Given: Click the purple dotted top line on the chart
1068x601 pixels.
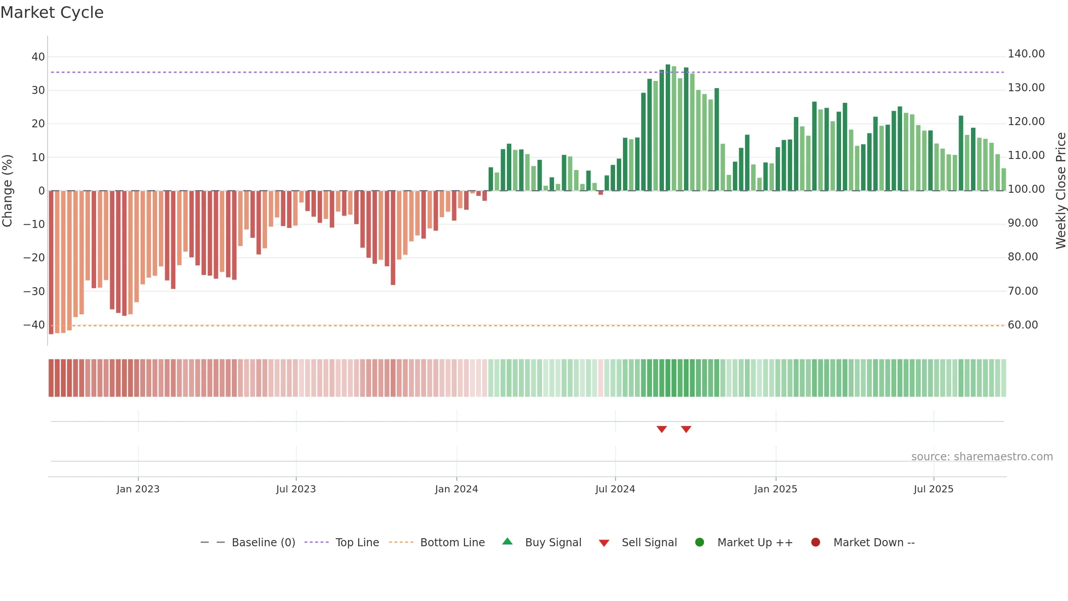Looking at the screenshot, I should 527,72.
